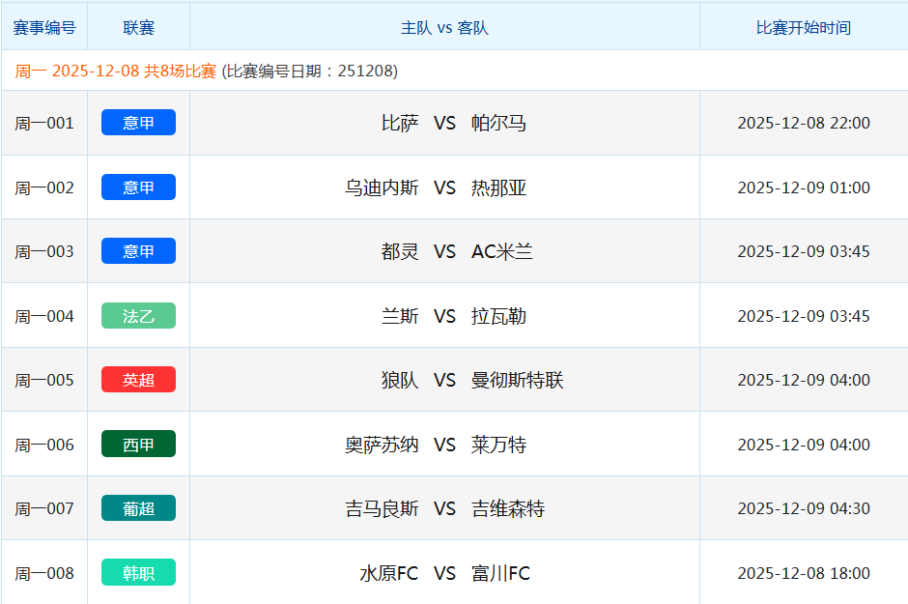Click away team 吉维森特
Screen dimensions: 908x604
(x=508, y=508)
